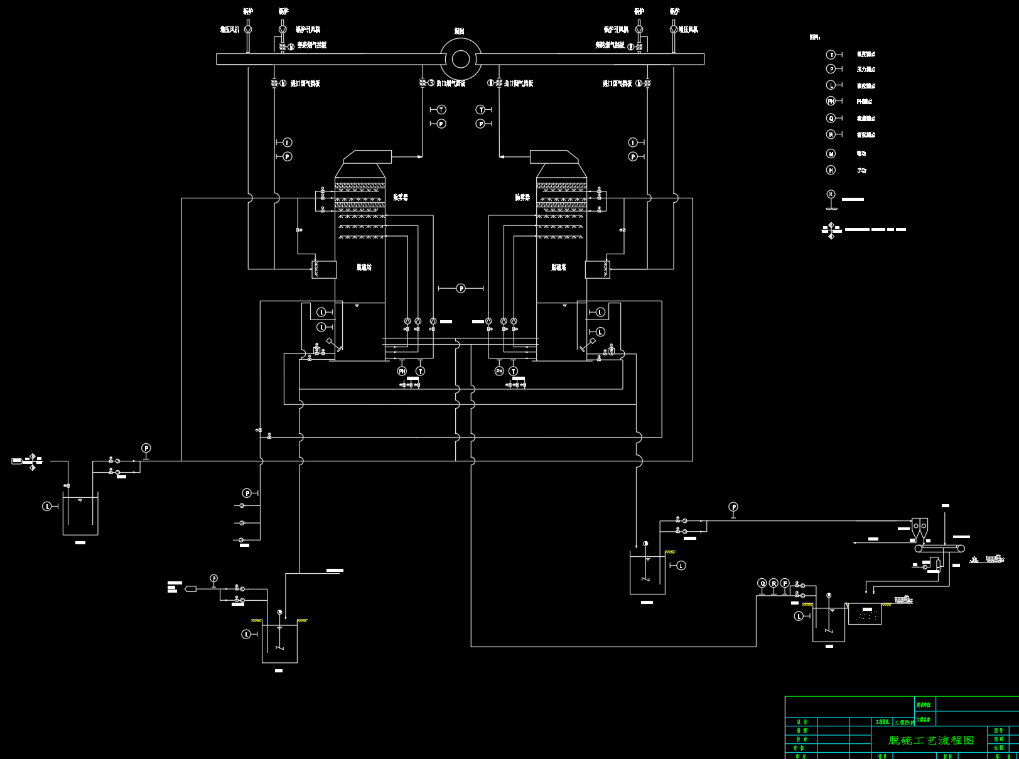Select the valve symbol at legend bottom
Viewport: 1019px width, 759px height.
[831, 230]
